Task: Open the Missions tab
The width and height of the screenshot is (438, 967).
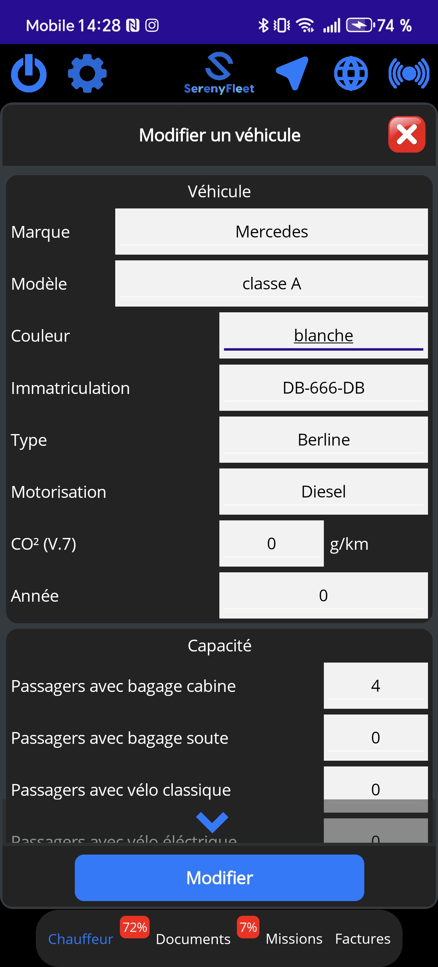Action: click(294, 939)
